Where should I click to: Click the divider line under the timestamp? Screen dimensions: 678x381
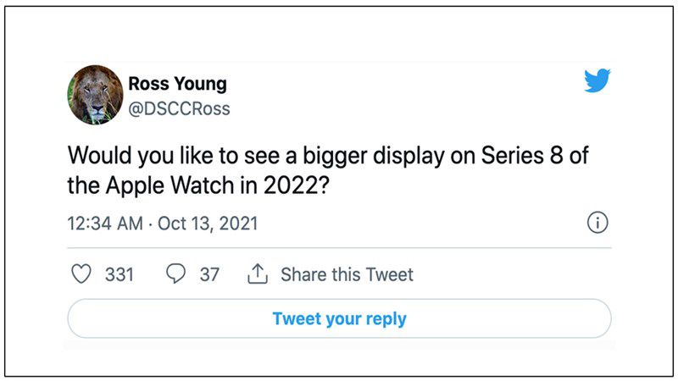(339, 248)
